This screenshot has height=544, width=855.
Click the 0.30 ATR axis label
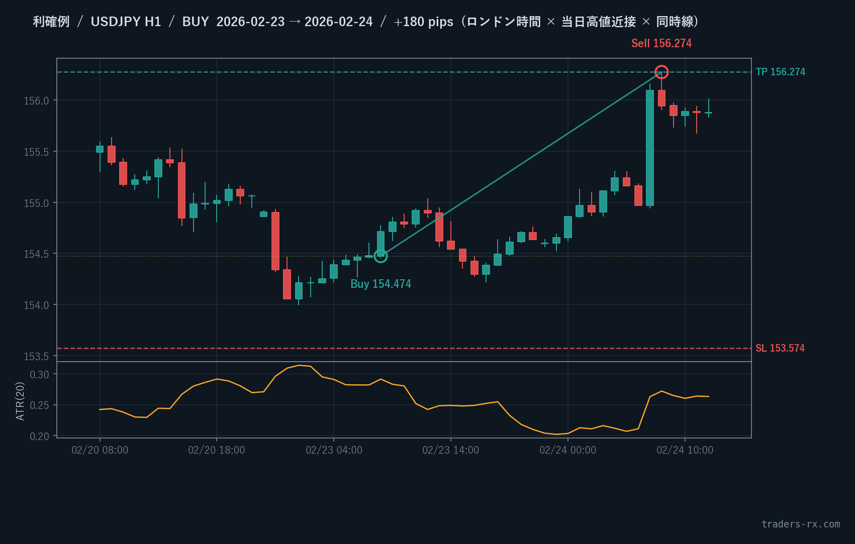click(x=40, y=375)
